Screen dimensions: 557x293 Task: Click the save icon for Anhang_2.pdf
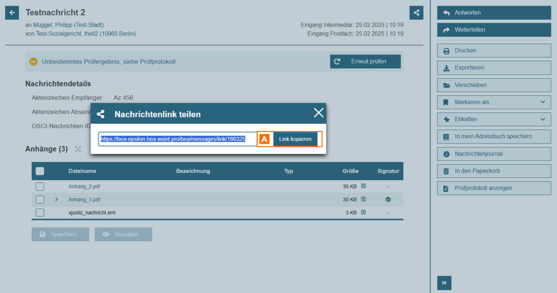tap(363, 186)
